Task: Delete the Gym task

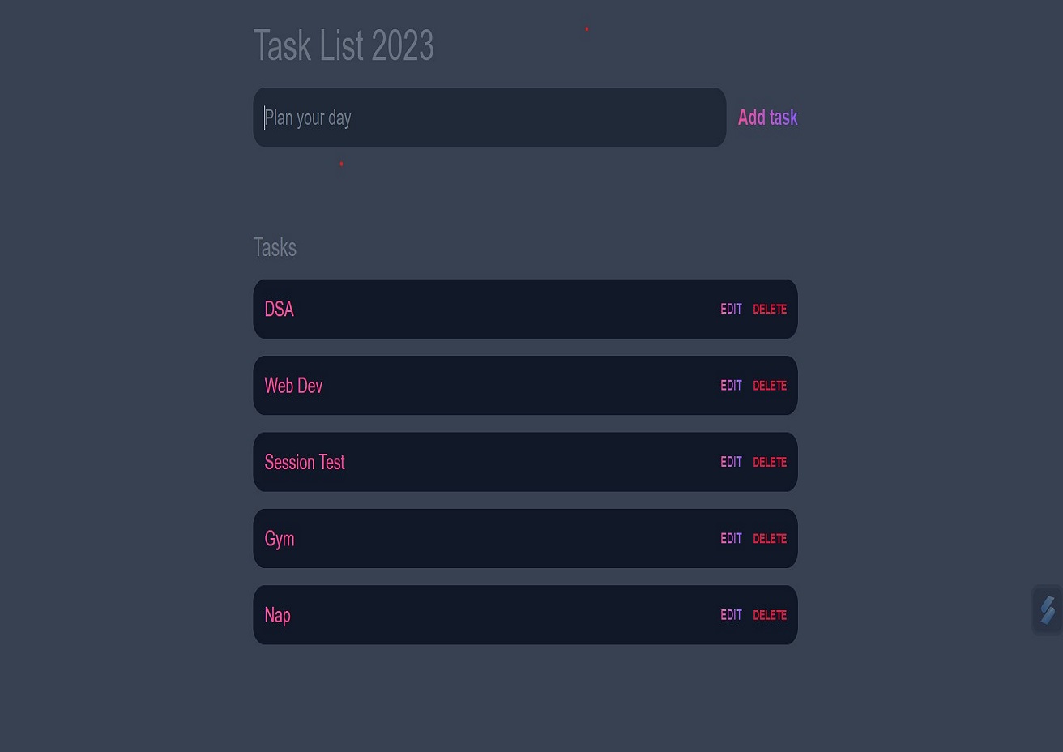Action: (770, 538)
